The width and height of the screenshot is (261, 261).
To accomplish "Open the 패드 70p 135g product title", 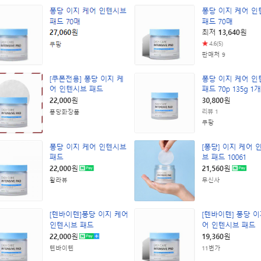I will click(x=231, y=84).
